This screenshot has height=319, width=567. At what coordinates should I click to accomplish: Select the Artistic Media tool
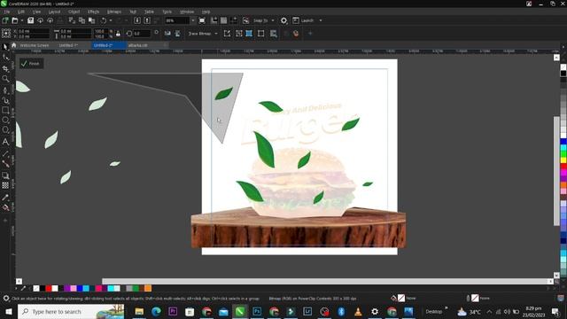5,100
